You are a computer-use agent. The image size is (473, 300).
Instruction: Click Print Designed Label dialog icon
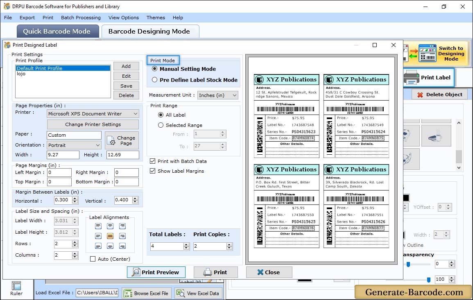[x=7, y=45]
